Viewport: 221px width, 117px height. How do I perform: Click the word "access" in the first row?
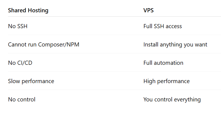pos(174,27)
